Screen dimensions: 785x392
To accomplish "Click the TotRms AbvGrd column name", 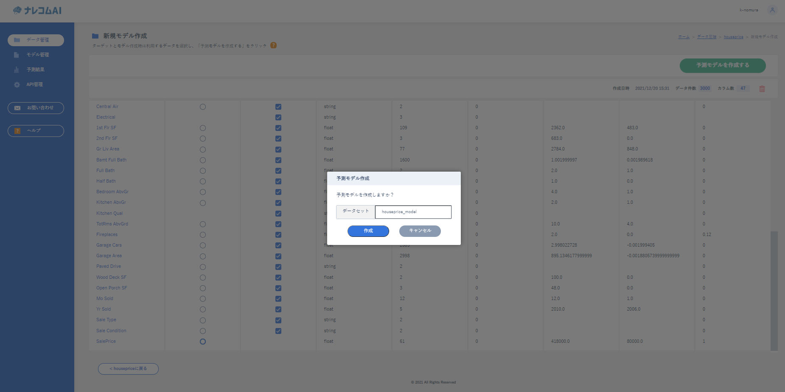I will click(112, 224).
